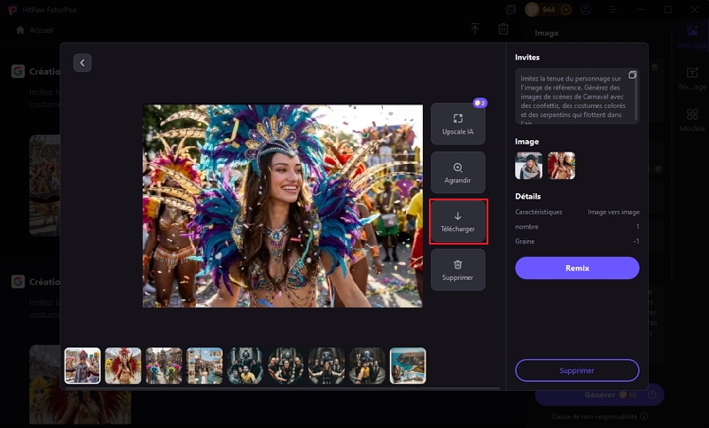Image resolution: width=709 pixels, height=428 pixels.
Task: Open the first thumbnail of carnival woman with scarf
Action: 82,366
